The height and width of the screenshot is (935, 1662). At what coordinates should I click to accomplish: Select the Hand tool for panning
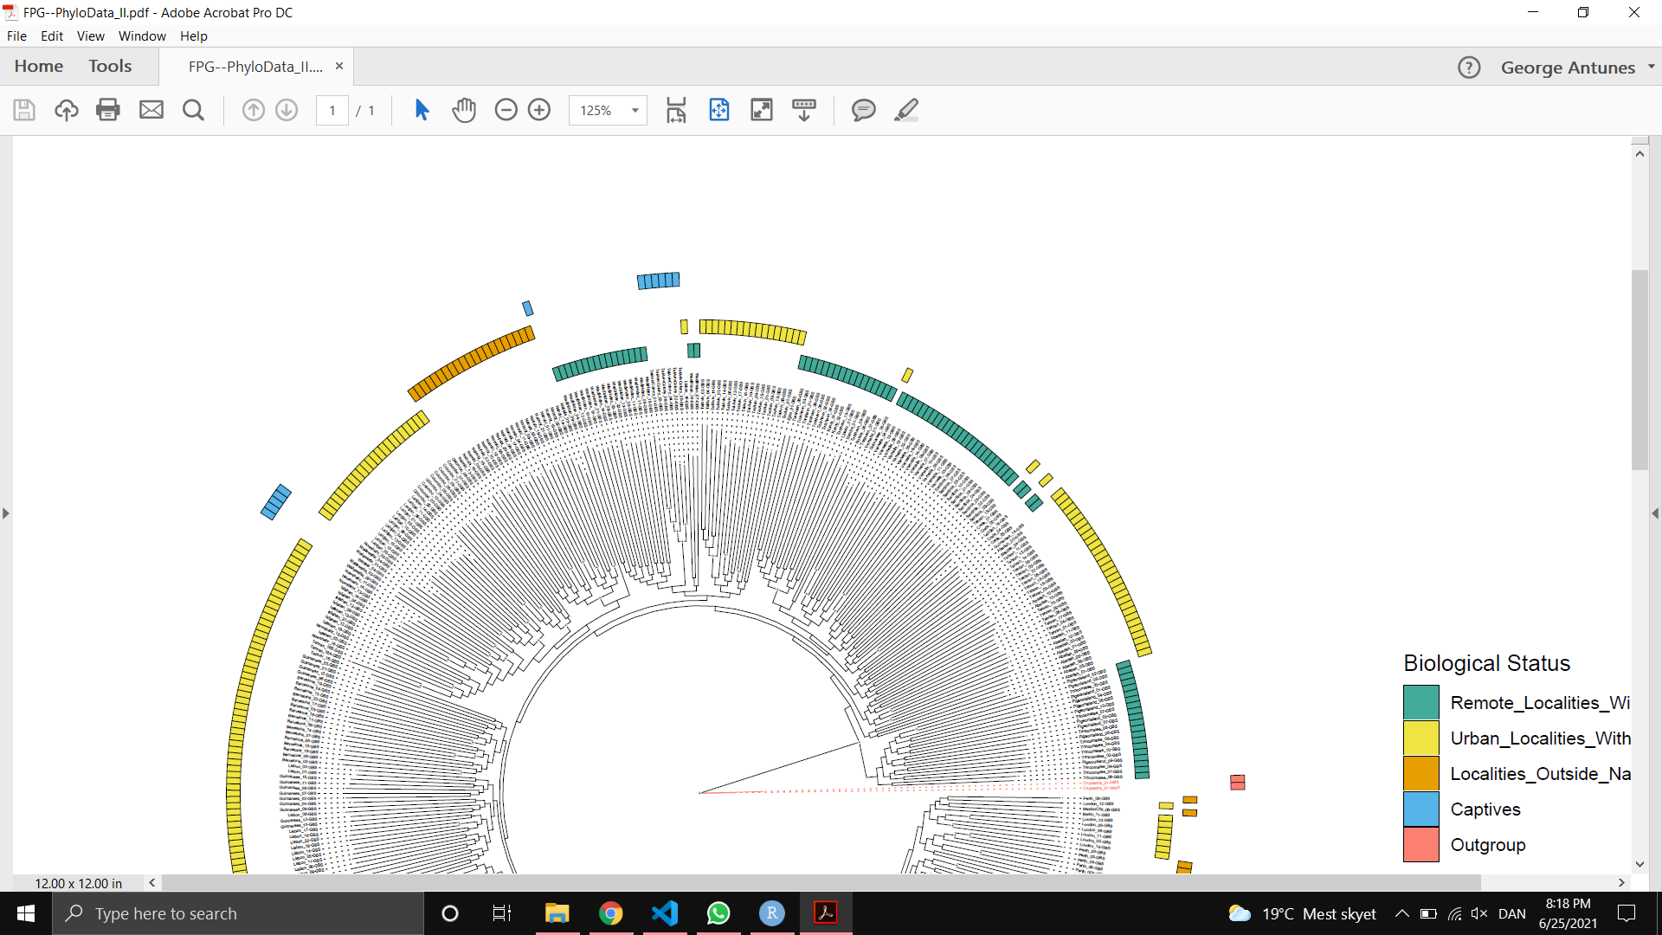coord(464,110)
